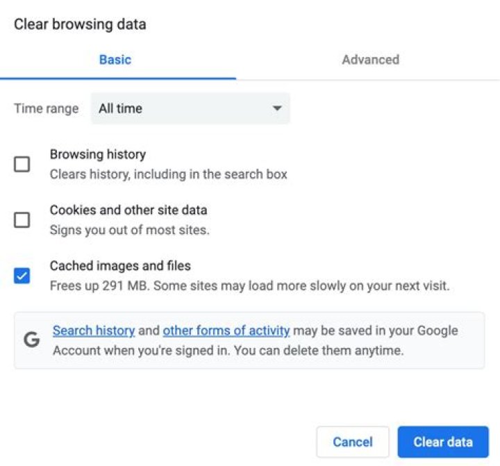Click the Time range dropdown arrow
Screen dimensions: 500x466
pyautogui.click(x=277, y=108)
